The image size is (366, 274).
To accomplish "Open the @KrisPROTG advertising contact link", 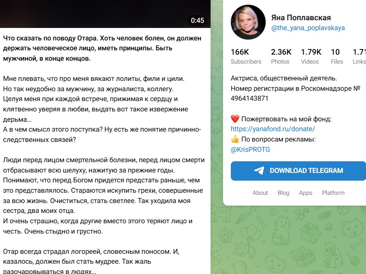I will [x=250, y=150].
